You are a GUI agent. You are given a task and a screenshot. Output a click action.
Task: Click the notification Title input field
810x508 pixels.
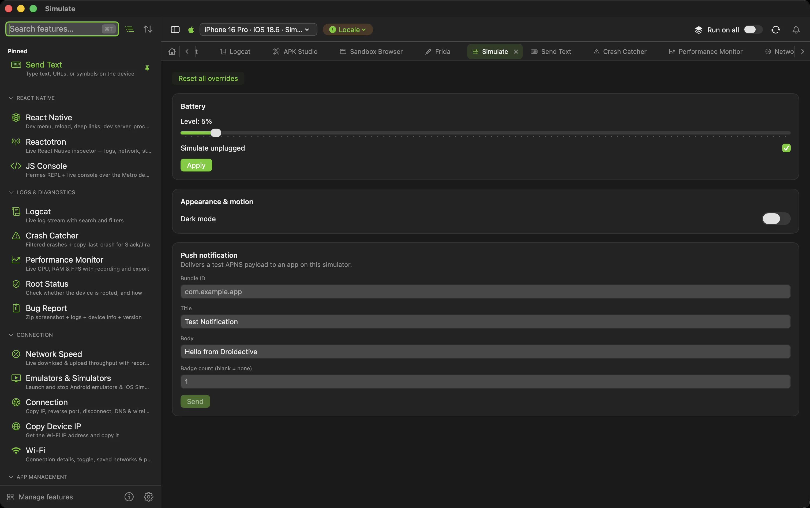(x=485, y=322)
